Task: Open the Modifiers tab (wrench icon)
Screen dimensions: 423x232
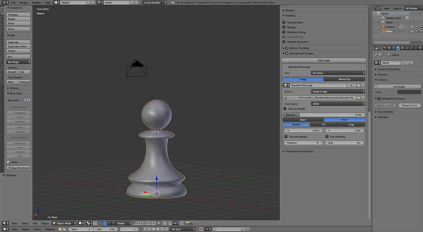Action: 411,48
